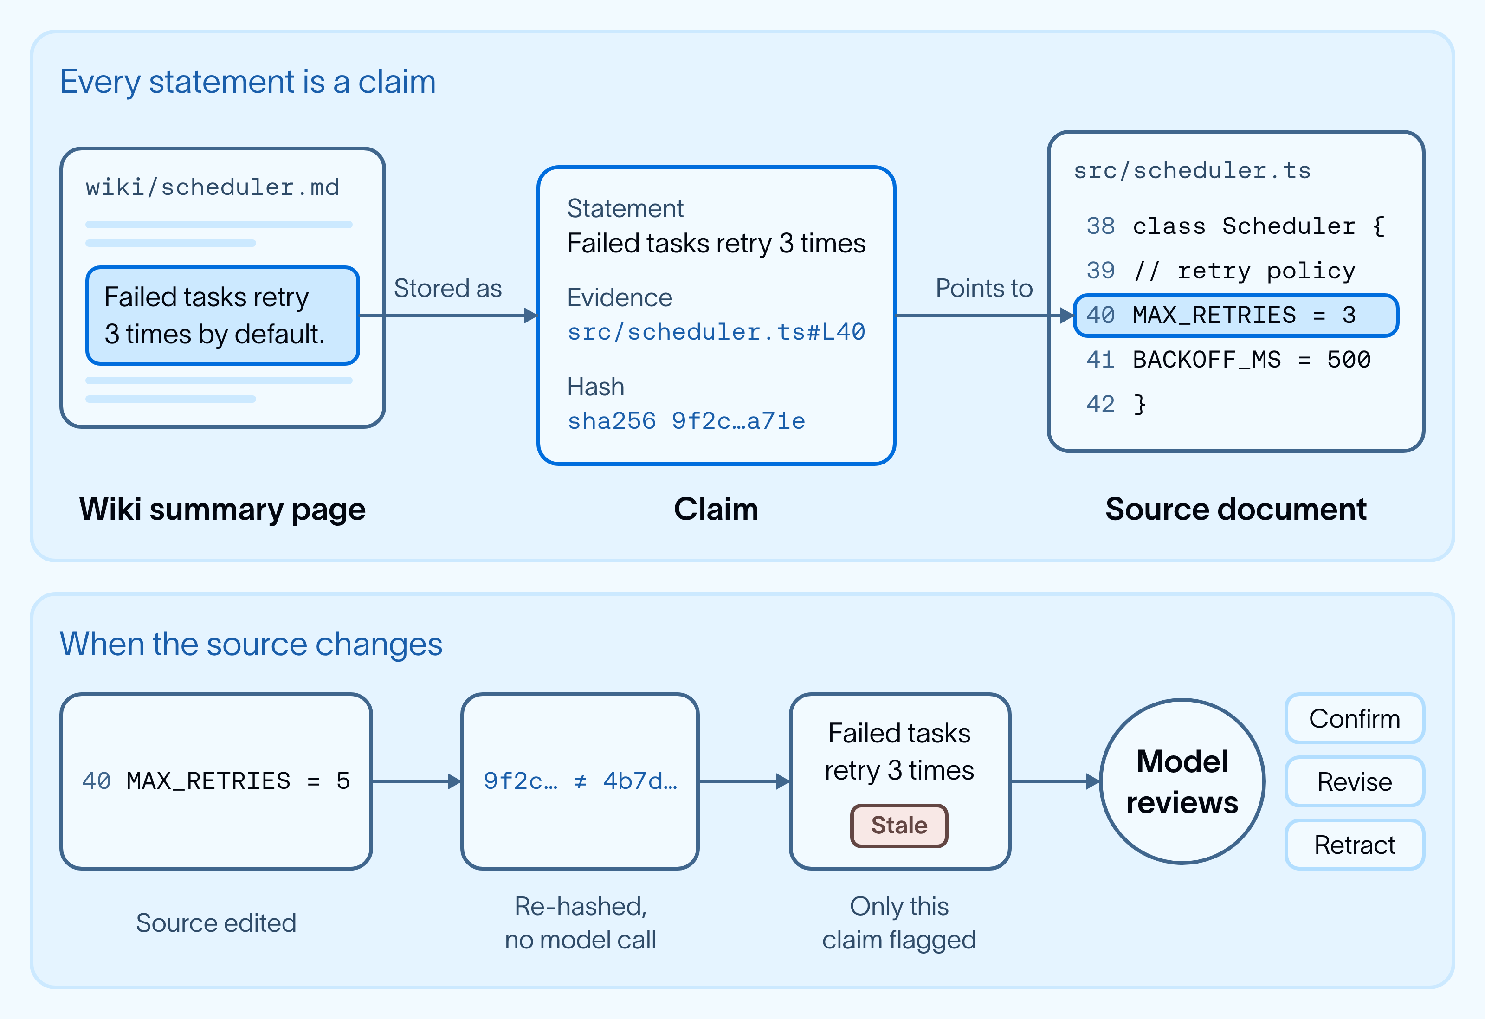Click the 'Wiki summary page' caption
Image resolution: width=1485 pixels, height=1019 pixels.
[222, 509]
